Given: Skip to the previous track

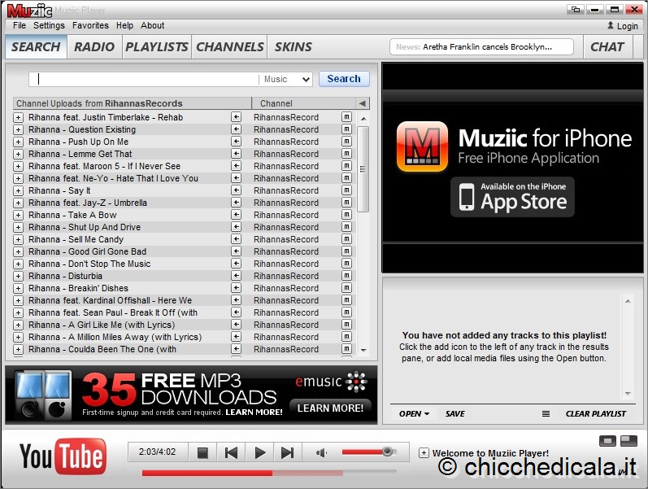Looking at the screenshot, I should tap(232, 452).
